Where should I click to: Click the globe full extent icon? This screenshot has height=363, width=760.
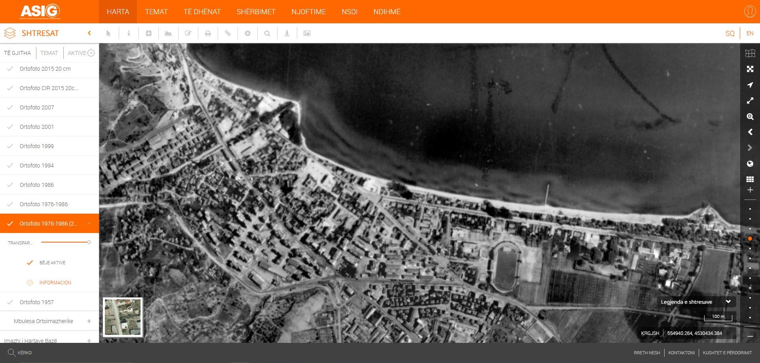[x=750, y=164]
